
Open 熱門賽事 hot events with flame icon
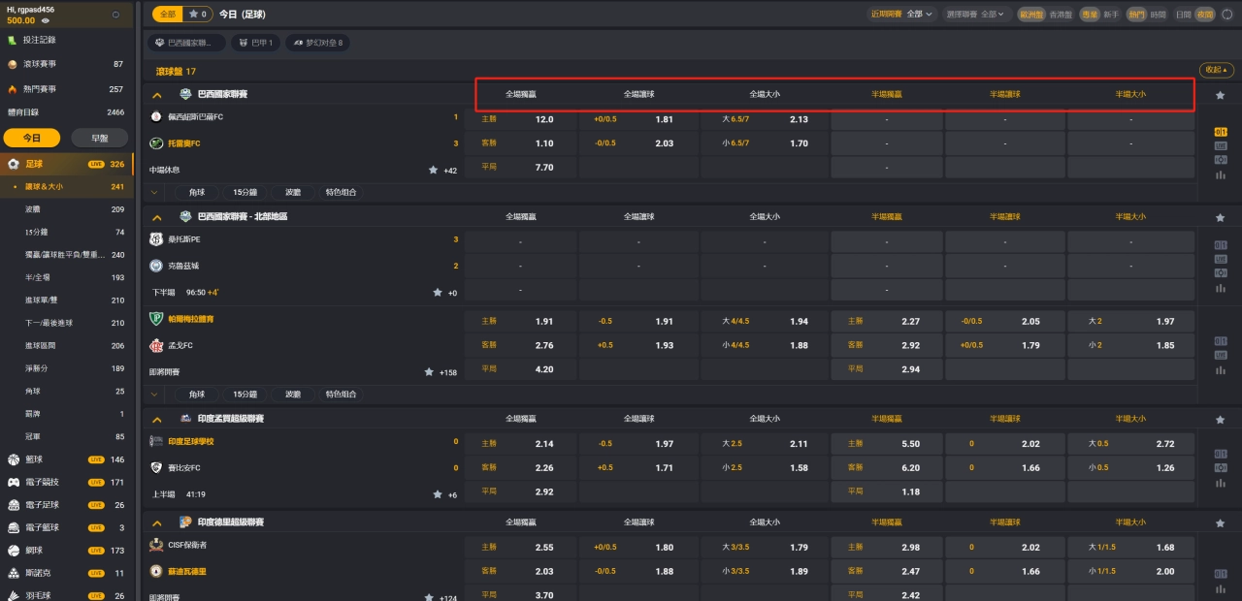pos(39,89)
